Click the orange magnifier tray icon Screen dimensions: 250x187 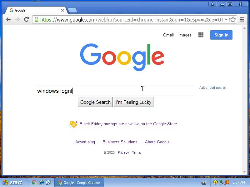tap(227, 182)
